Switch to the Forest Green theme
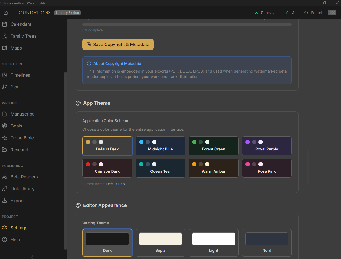Screen dimensions: 341x259 (x=213, y=146)
